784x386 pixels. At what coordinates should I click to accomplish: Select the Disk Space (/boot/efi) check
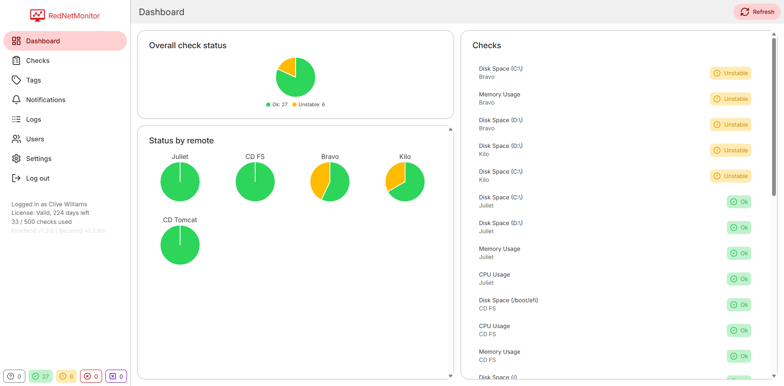coord(615,305)
